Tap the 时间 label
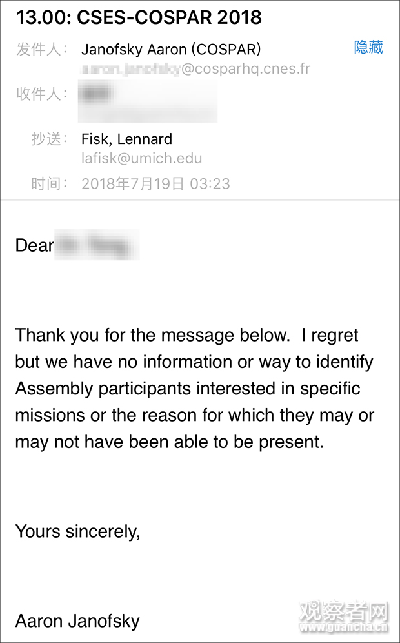Screen dimensions: 400x643 click(50, 183)
